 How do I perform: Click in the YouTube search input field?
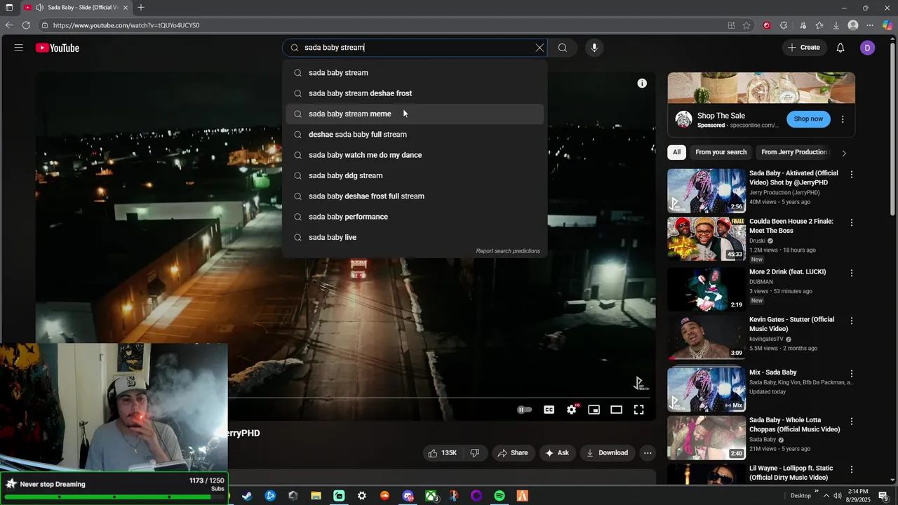(414, 48)
